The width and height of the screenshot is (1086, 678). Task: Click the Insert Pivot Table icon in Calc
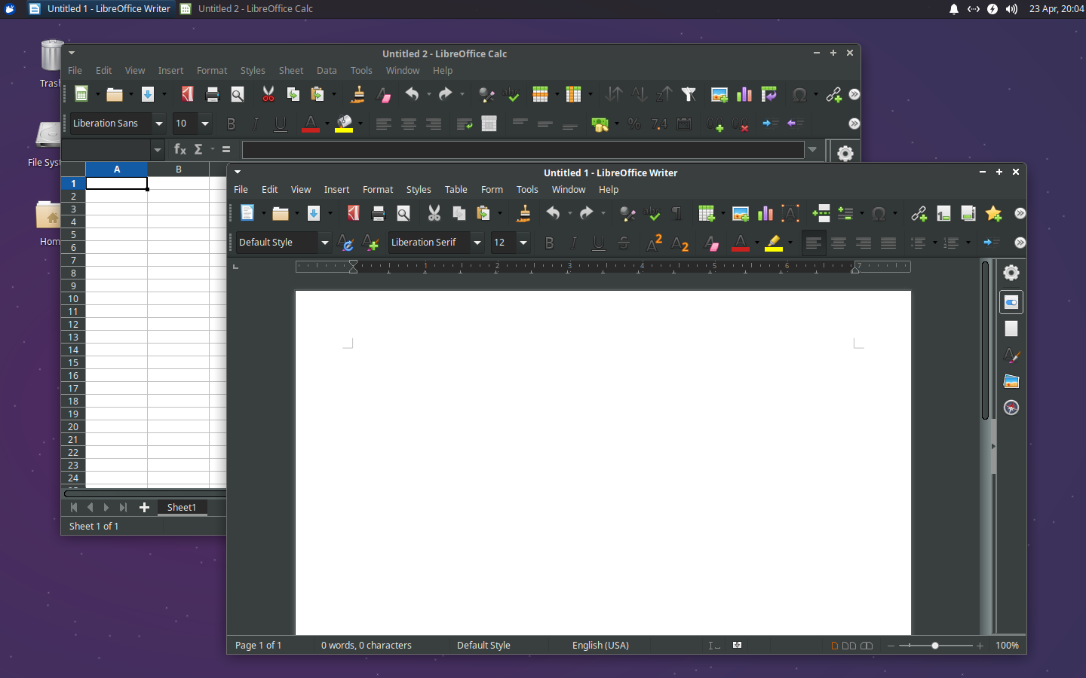[x=769, y=94]
